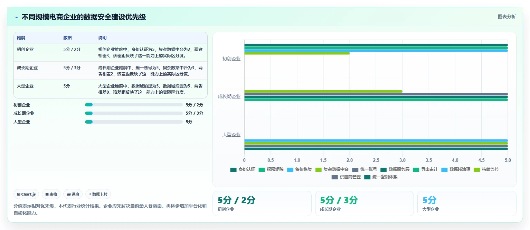Toggle the 导出审计 legend entry
530x230 pixels.
425,169
